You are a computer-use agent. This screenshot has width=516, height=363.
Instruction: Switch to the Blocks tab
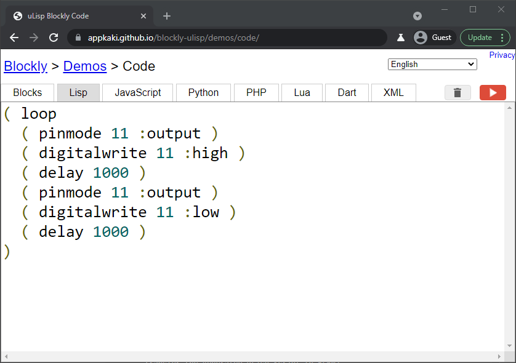tap(27, 92)
